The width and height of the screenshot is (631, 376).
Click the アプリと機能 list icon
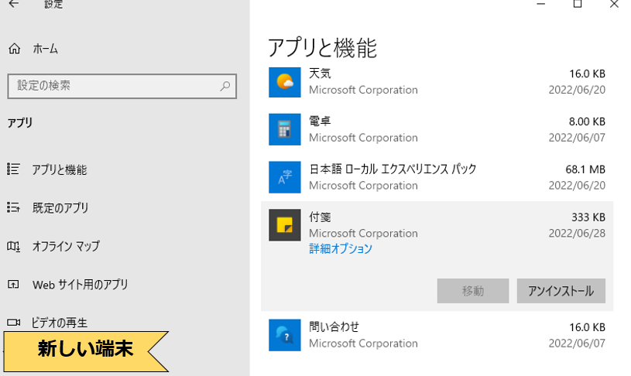[x=13, y=169]
